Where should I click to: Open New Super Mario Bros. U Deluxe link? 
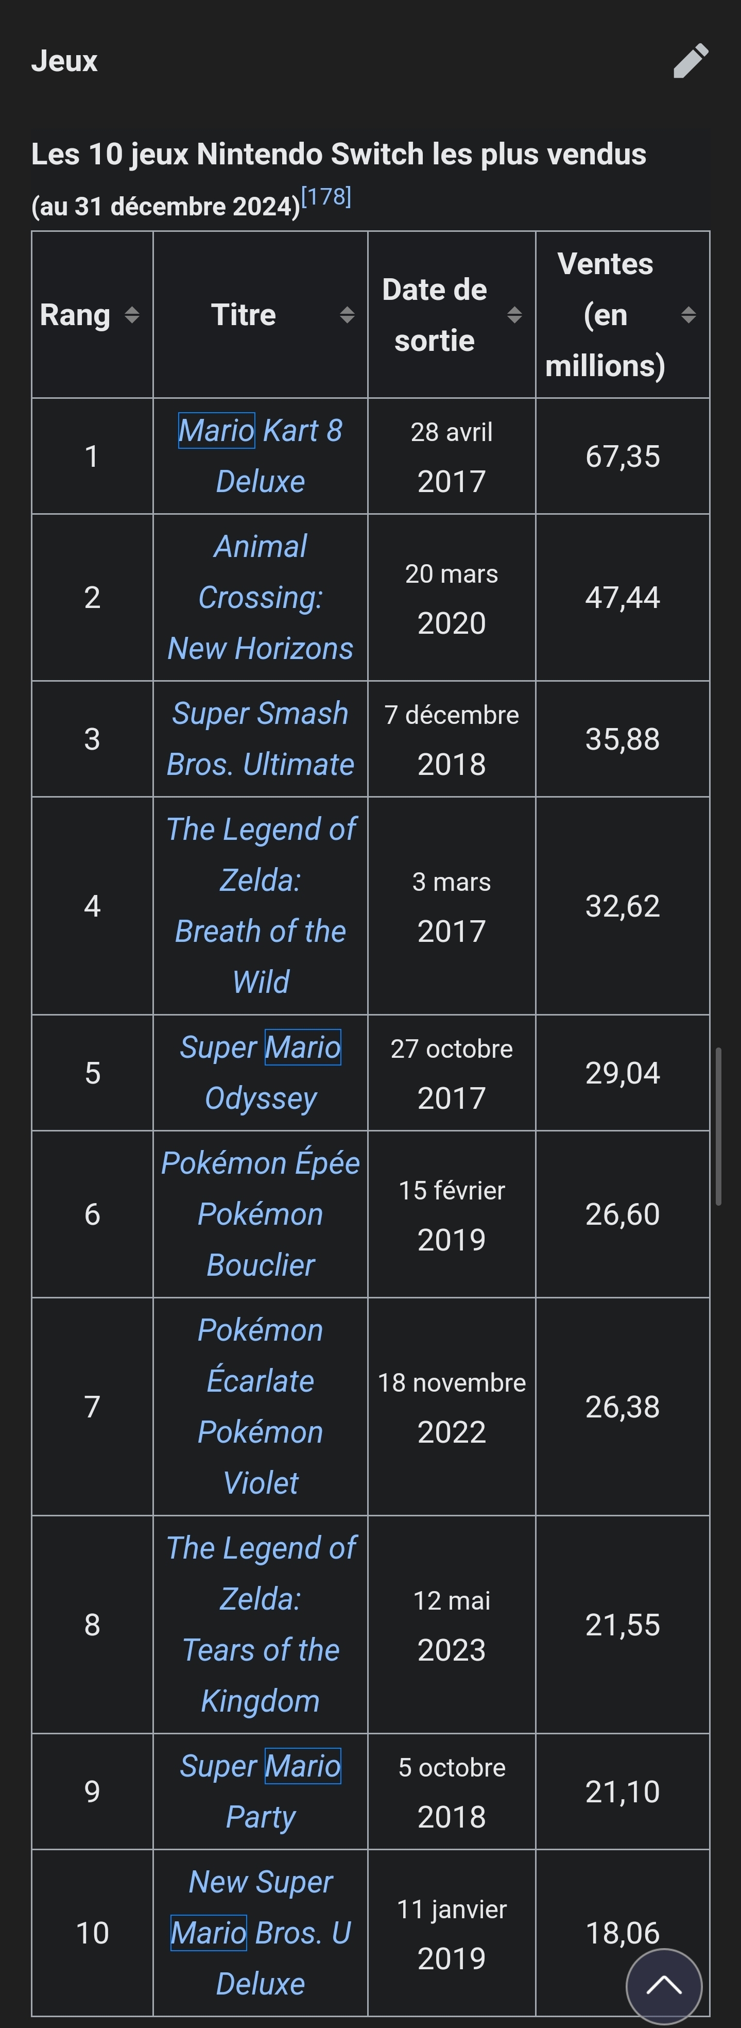pos(261,1933)
